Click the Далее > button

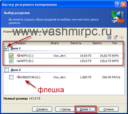coord(86,109)
